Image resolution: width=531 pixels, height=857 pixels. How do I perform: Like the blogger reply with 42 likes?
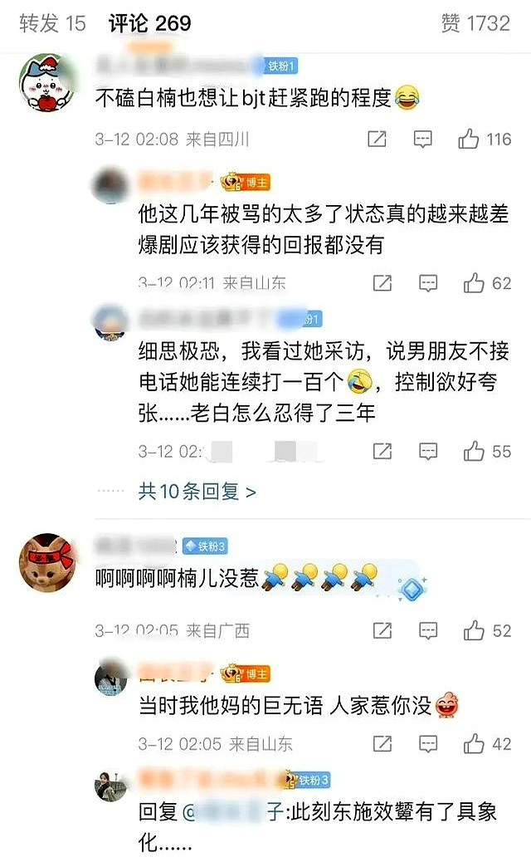[x=487, y=744]
